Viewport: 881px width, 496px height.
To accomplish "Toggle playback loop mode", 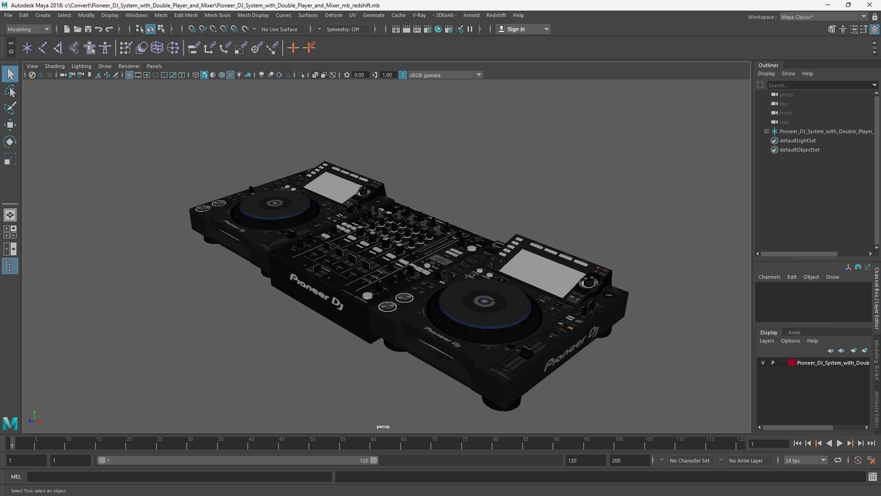I will [x=838, y=460].
